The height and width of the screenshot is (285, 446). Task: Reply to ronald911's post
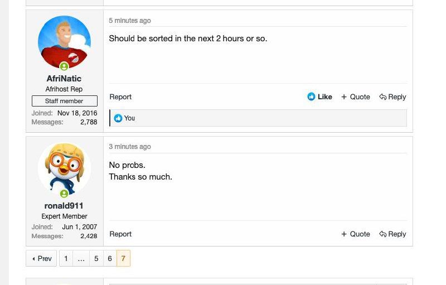pyautogui.click(x=392, y=234)
